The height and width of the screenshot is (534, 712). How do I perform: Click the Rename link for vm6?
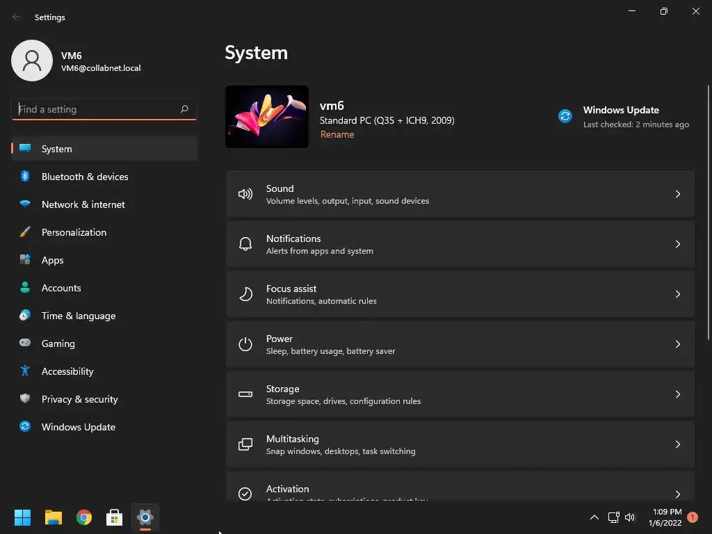click(x=337, y=134)
